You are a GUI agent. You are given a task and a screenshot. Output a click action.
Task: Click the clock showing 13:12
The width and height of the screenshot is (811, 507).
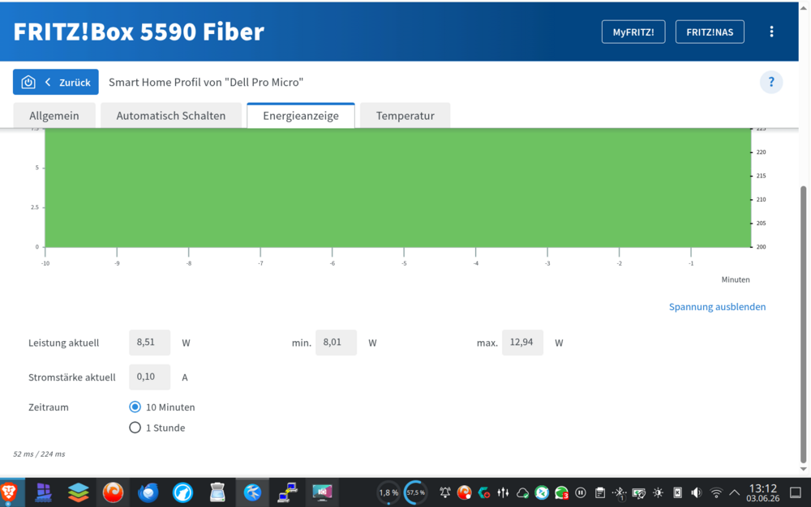[x=763, y=492]
